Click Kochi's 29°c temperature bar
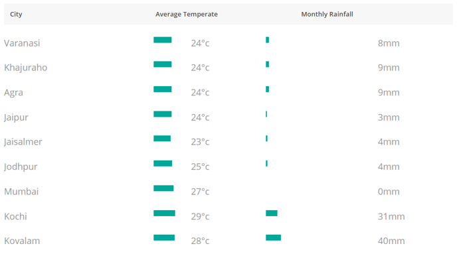Screen dimensions: 457x254 (x=164, y=214)
